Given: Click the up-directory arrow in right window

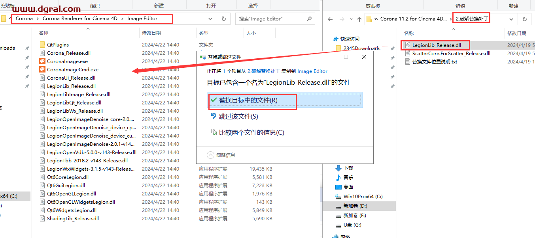Looking at the screenshot, I should tap(359, 19).
